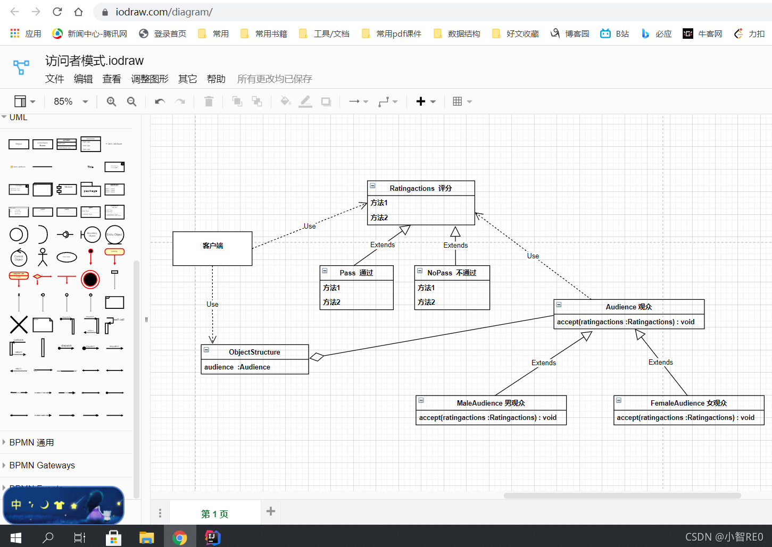772x547 pixels.
Task: Click the delete trash icon
Action: pos(209,102)
